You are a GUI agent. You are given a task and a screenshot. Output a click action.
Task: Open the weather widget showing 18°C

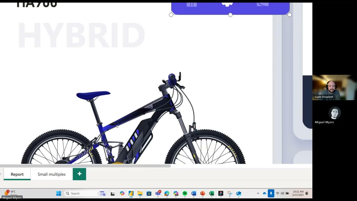click(10, 193)
